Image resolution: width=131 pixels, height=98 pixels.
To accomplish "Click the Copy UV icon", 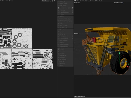I will [x=58, y=49].
